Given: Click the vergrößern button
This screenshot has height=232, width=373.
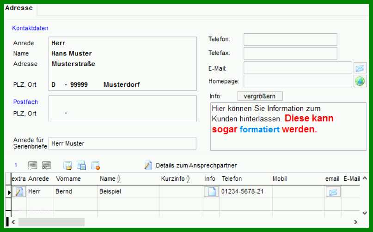Looking at the screenshot, I should tap(260, 96).
